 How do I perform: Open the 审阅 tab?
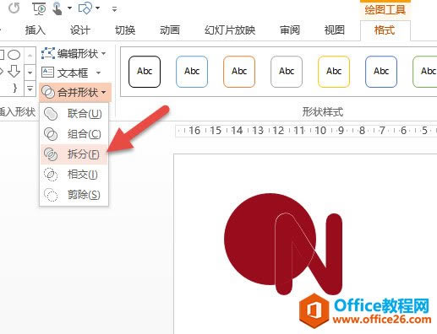(x=290, y=30)
